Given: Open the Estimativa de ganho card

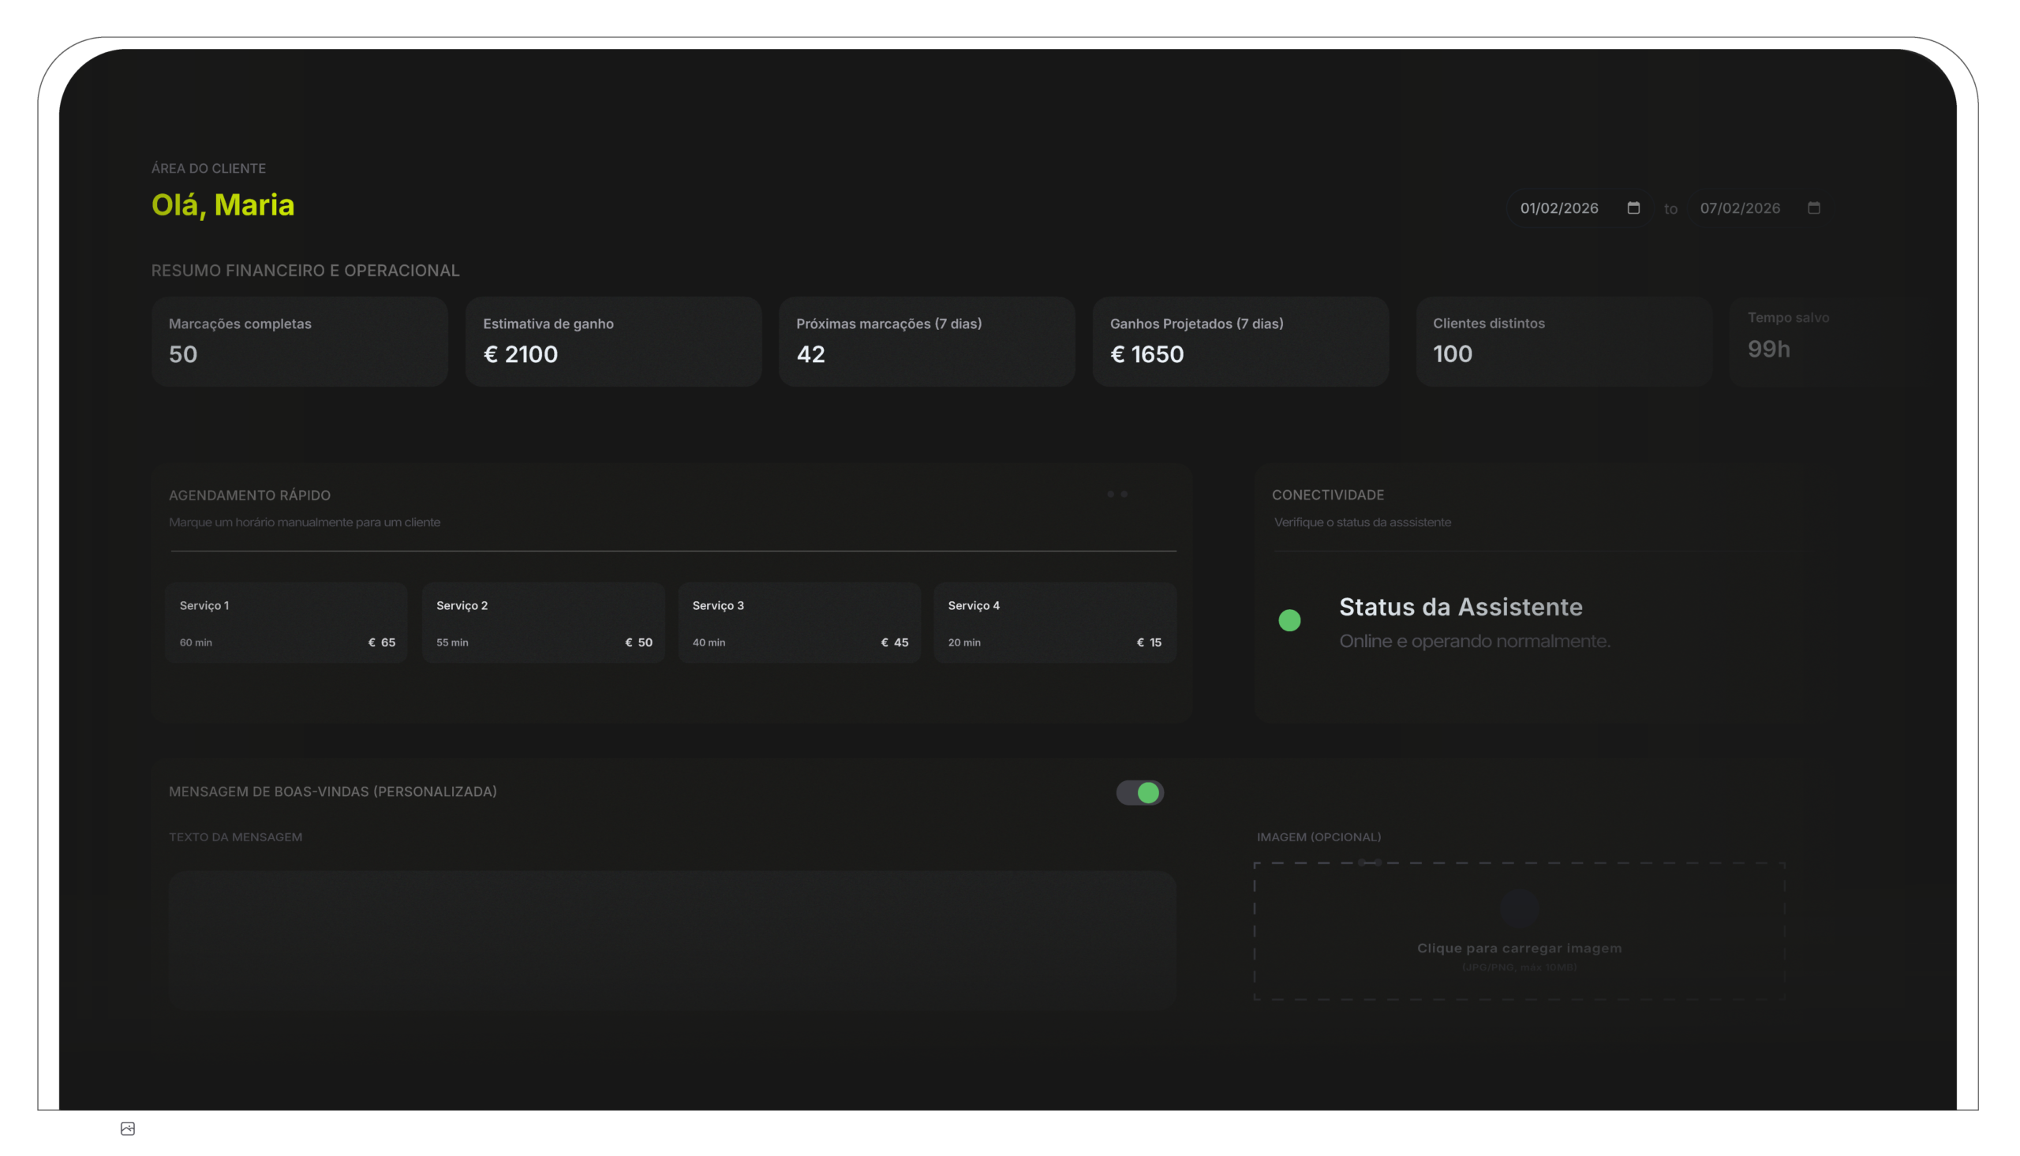Looking at the screenshot, I should (613, 342).
